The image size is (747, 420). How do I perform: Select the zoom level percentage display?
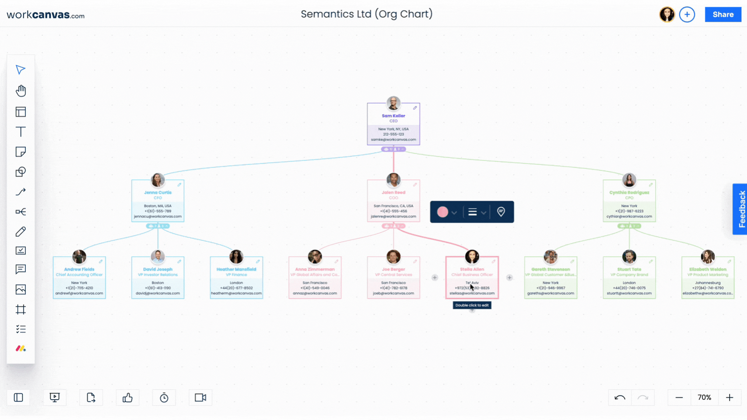pos(705,397)
